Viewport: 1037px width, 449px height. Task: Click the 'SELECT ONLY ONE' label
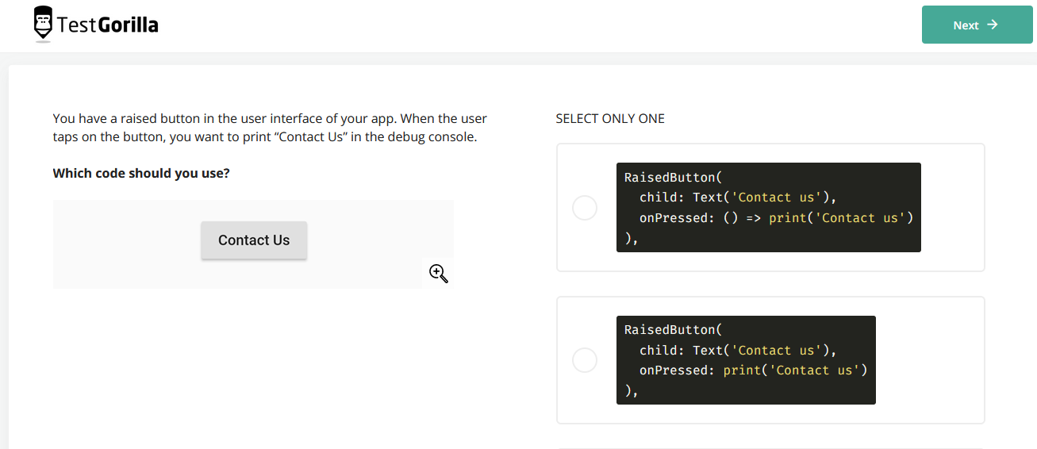coord(610,118)
